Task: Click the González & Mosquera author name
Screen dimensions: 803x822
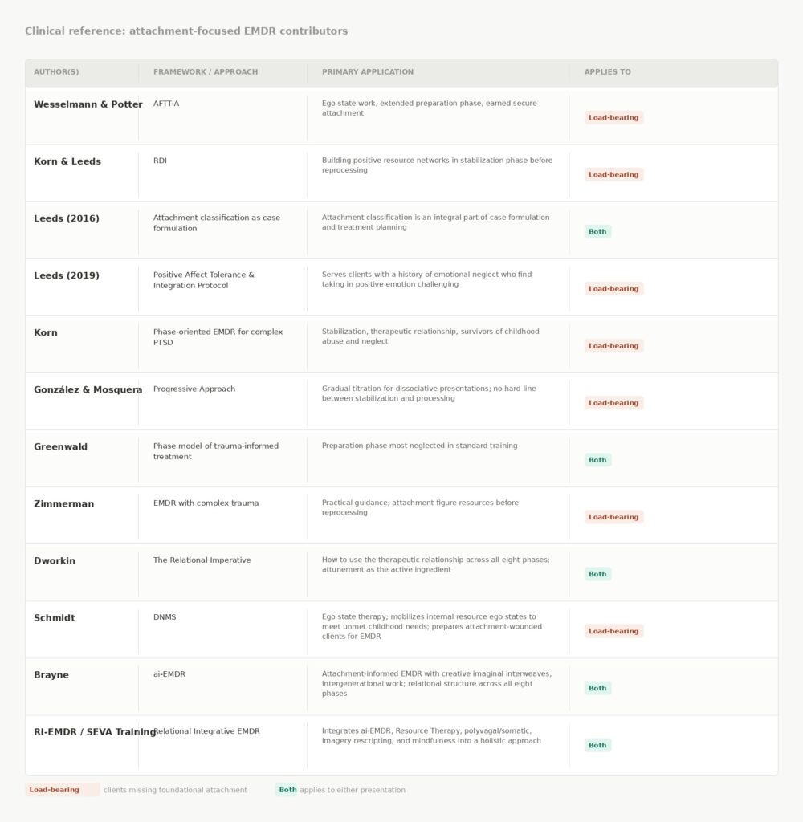Action: click(x=88, y=389)
